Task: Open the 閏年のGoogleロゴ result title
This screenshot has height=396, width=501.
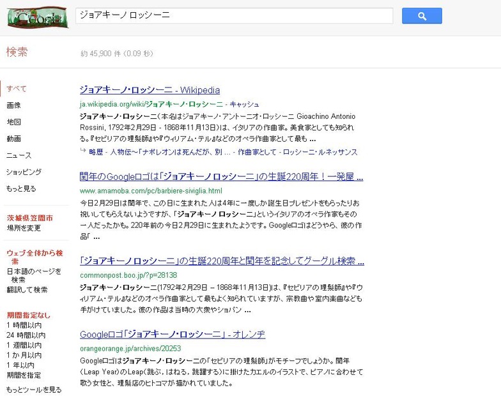Action: pos(221,176)
